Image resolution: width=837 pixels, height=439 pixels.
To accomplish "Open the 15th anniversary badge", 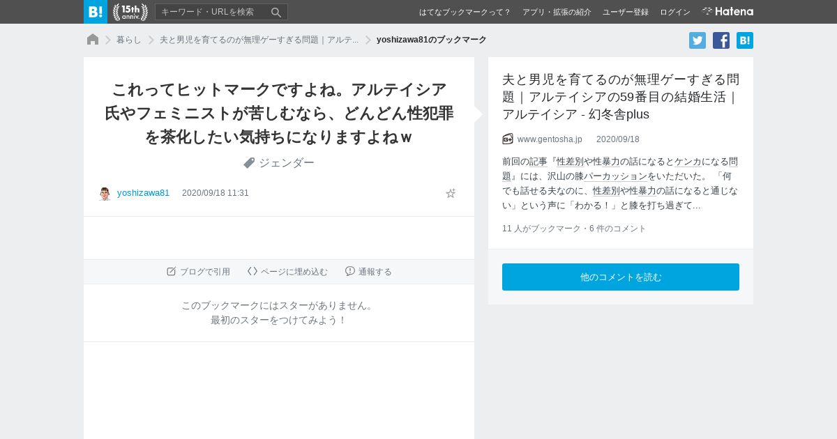I will pos(130,12).
